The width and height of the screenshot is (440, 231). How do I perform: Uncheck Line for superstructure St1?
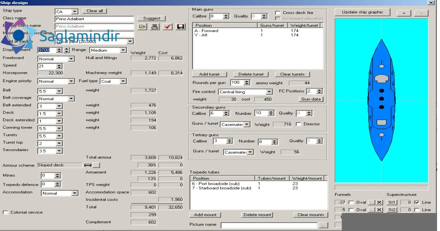tap(417, 202)
